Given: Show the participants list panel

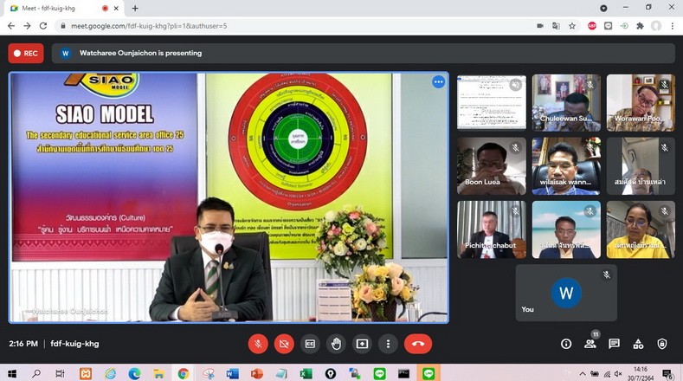Looking at the screenshot, I should (590, 344).
